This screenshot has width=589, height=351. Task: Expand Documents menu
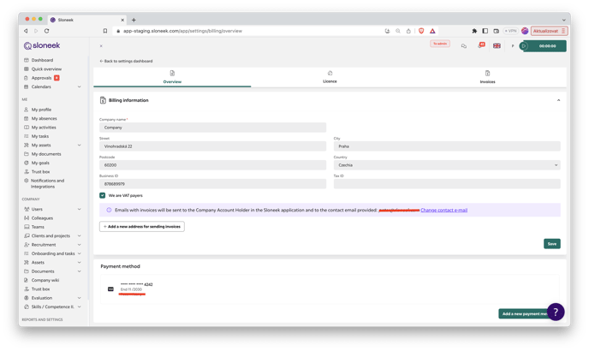[x=80, y=271]
